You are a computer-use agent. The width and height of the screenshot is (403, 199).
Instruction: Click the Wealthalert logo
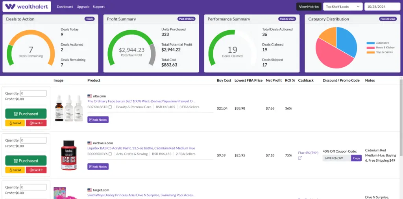(x=27, y=7)
